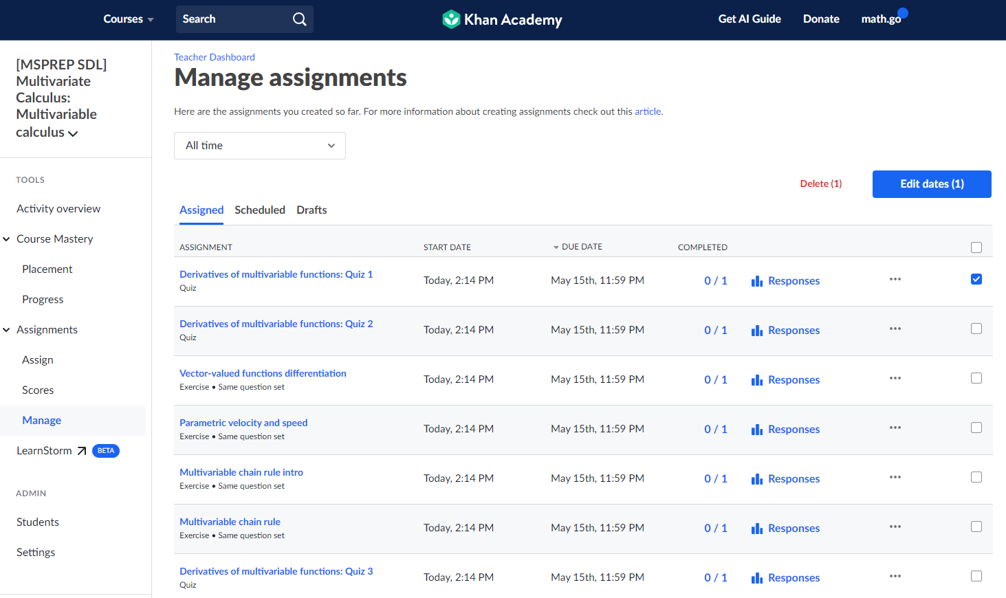1006x598 pixels.
Task: Click the search magnifier icon
Action: point(299,19)
